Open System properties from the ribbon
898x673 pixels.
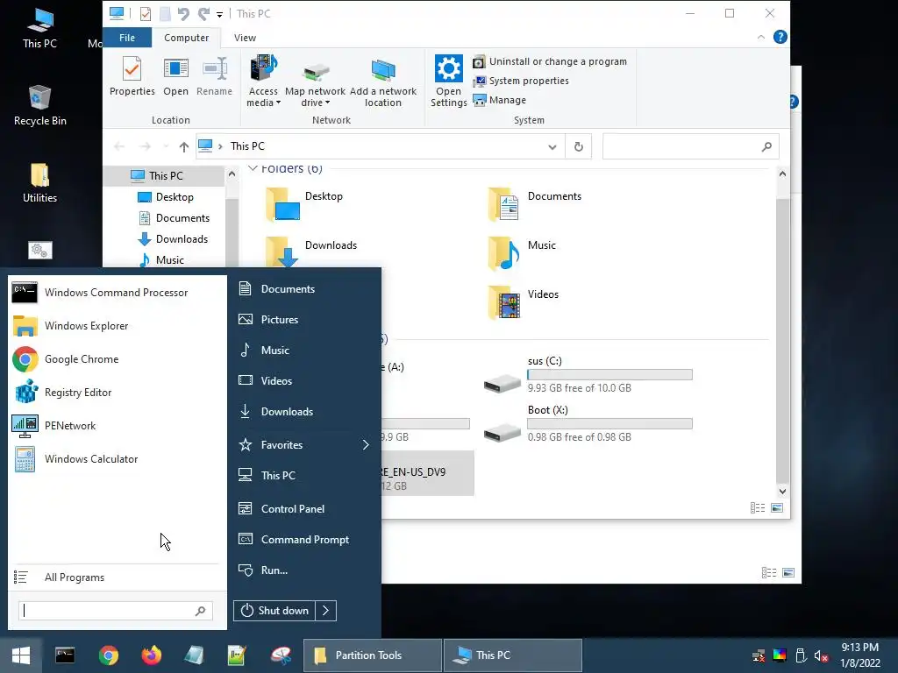coord(521,81)
